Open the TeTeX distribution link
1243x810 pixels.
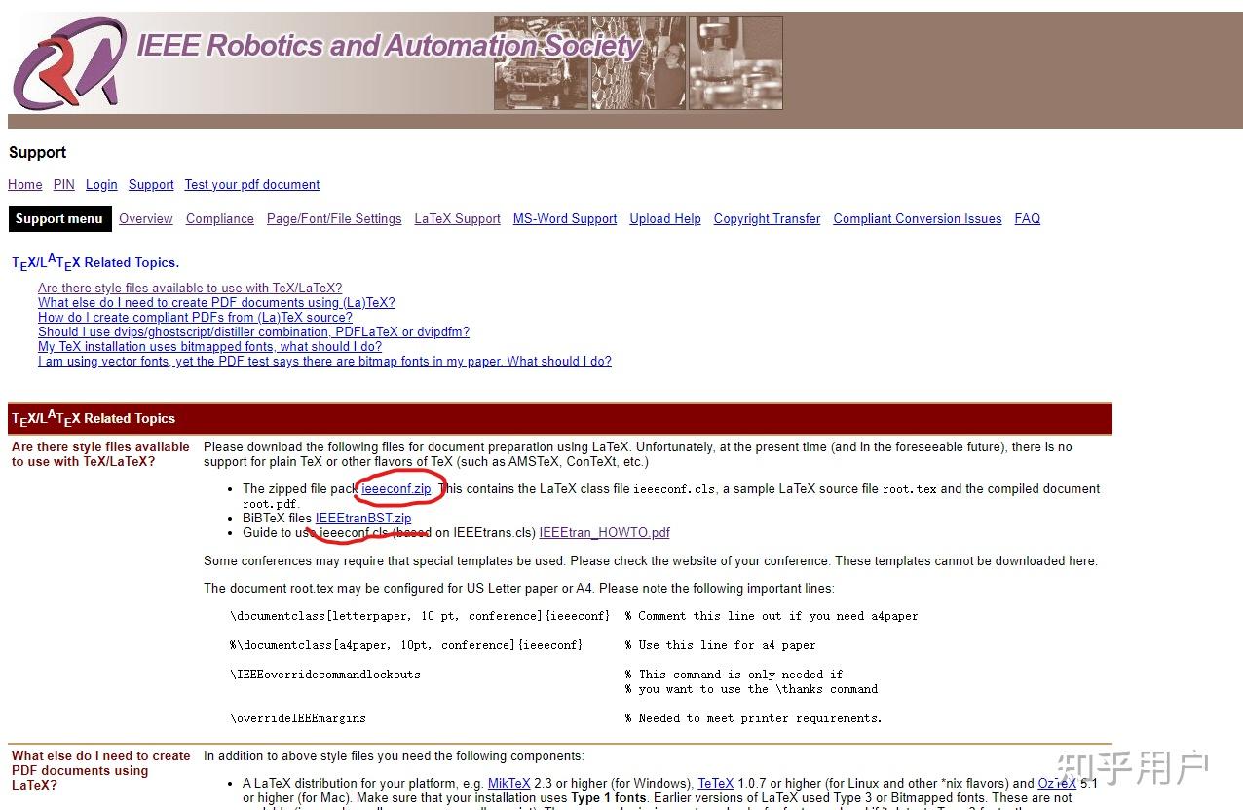pyautogui.click(x=716, y=784)
